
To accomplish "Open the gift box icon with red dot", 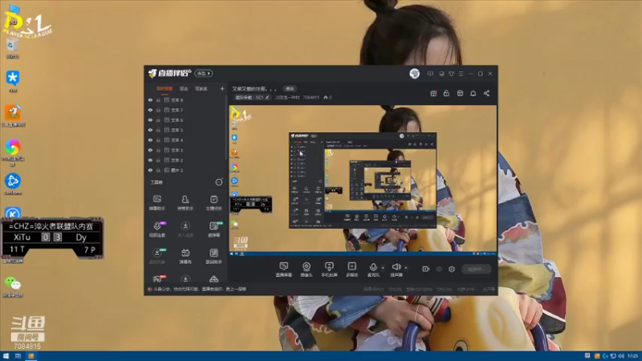I will pos(433,93).
